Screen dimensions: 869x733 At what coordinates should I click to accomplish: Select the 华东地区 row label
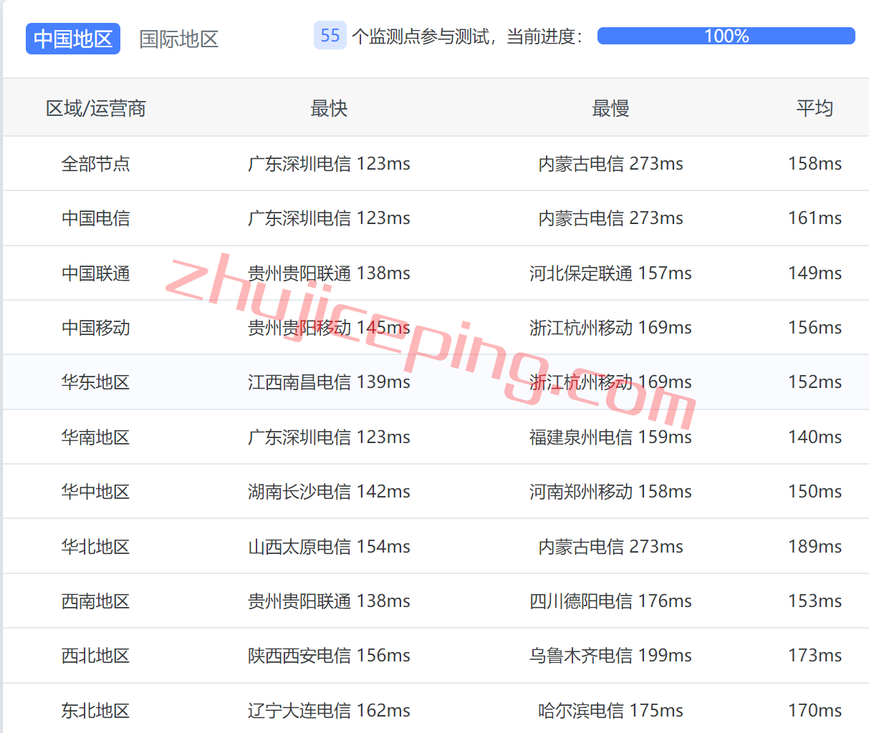coord(96,382)
